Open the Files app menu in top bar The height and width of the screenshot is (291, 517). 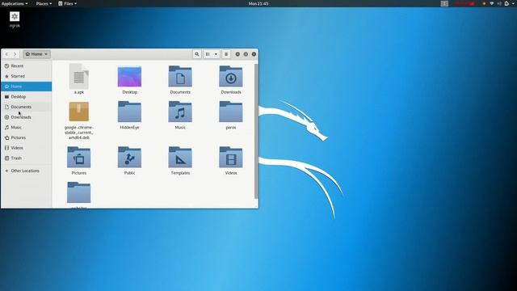coord(68,3)
